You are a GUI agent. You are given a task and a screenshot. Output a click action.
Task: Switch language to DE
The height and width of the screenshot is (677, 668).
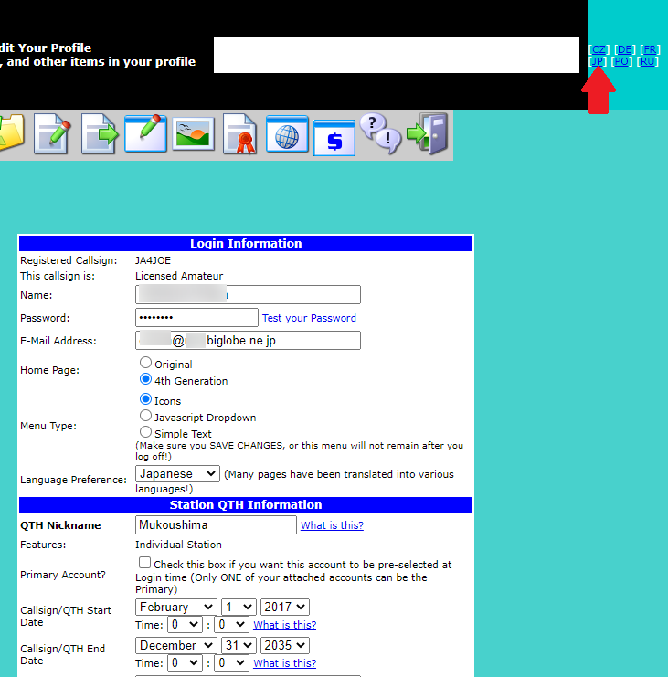(624, 49)
